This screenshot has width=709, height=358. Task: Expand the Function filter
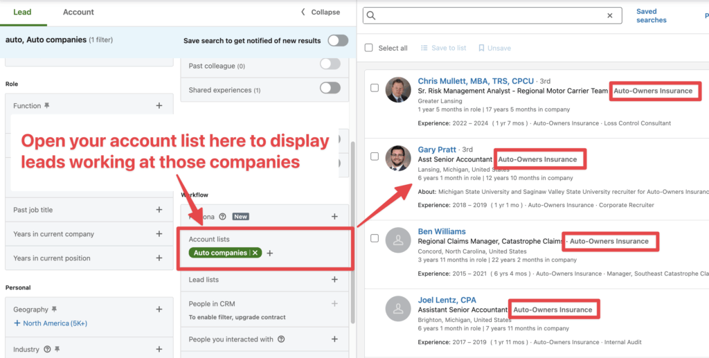pos(159,106)
